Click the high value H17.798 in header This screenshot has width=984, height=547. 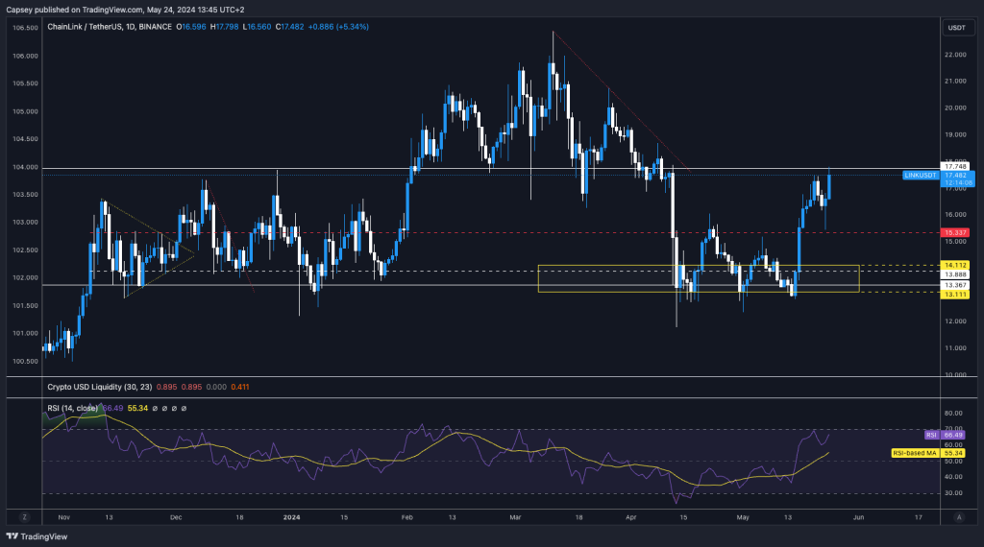[x=224, y=27]
